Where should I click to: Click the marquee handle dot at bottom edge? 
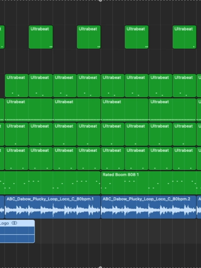click(100, 267)
